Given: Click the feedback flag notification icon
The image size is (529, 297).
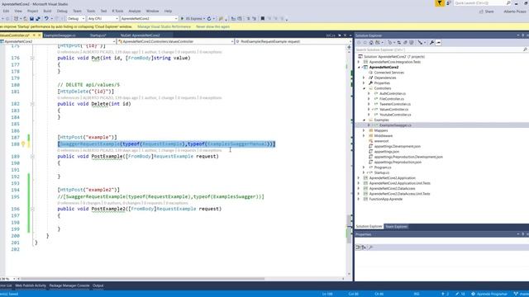Looking at the screenshot, I should [x=440, y=3].
